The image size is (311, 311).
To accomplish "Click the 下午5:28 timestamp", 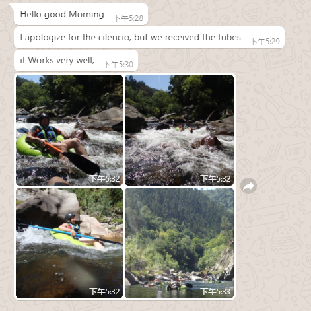I will (x=128, y=18).
